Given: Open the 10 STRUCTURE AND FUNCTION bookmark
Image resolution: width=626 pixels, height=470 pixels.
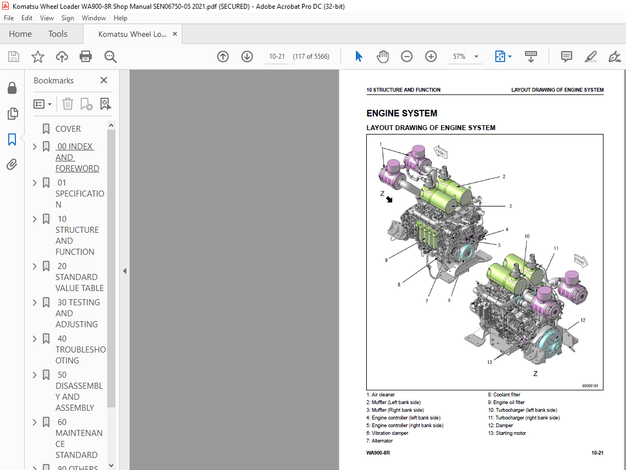Looking at the screenshot, I should 77,236.
